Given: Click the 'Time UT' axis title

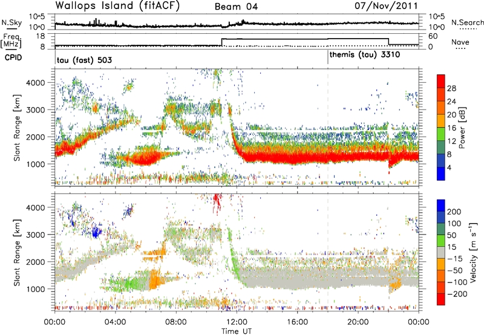Looking at the screenshot, I should tap(237, 331).
